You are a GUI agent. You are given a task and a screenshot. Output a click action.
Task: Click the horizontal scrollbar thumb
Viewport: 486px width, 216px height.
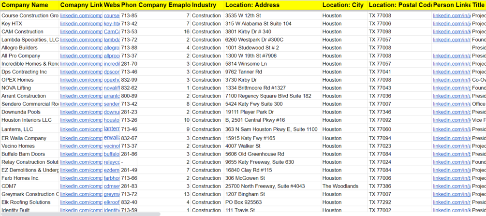point(80,214)
